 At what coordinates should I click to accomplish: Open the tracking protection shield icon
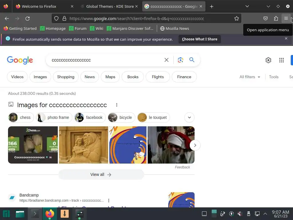56,18
